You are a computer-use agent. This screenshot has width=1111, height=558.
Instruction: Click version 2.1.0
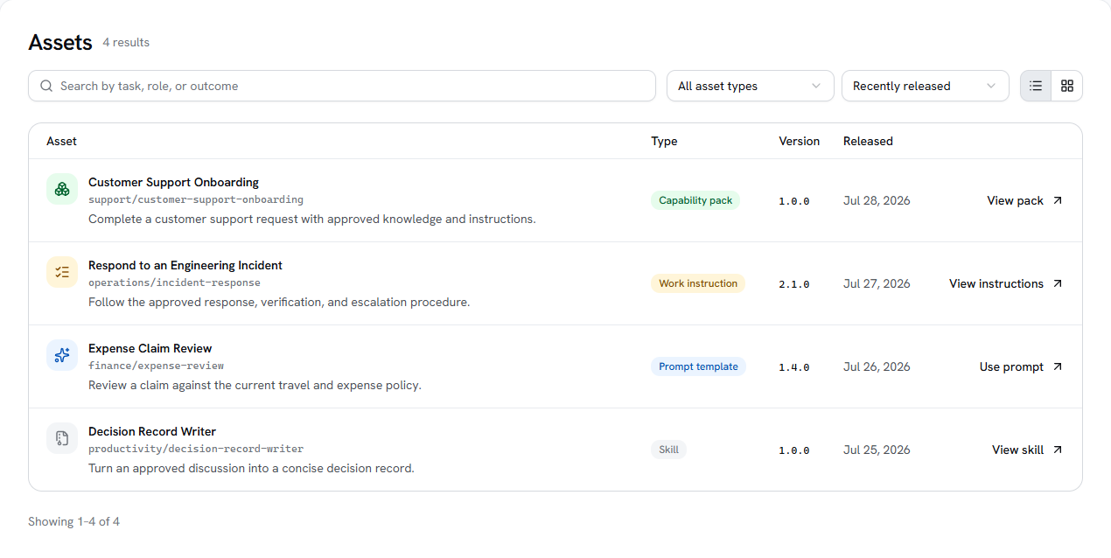coord(794,284)
